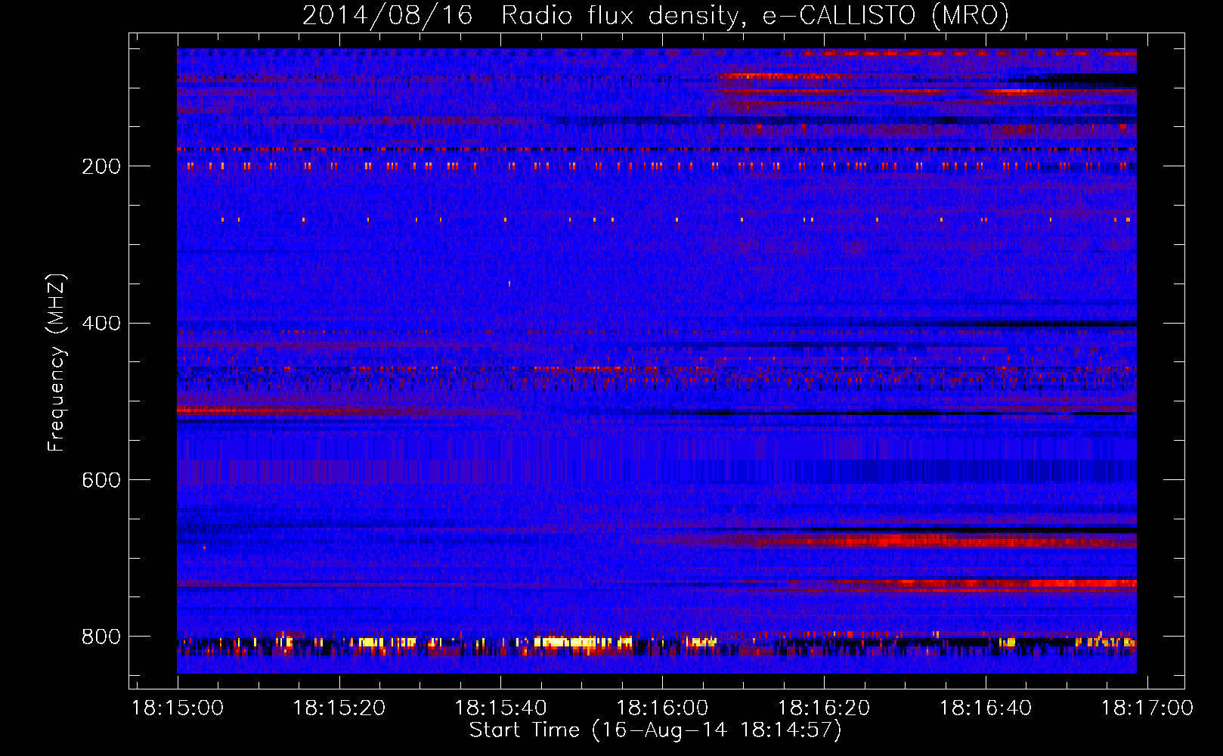The height and width of the screenshot is (756, 1223).
Task: Click the '18:17:00' time tick label
Action: pyautogui.click(x=1147, y=708)
